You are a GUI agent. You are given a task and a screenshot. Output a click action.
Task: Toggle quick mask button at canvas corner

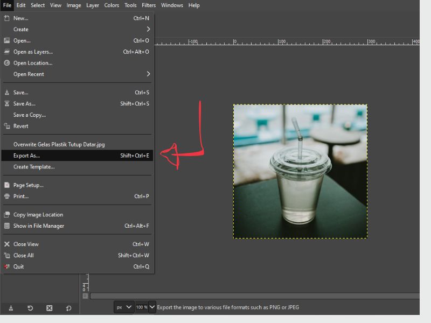85,296
